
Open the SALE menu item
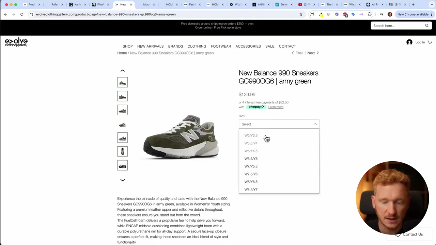(270, 46)
